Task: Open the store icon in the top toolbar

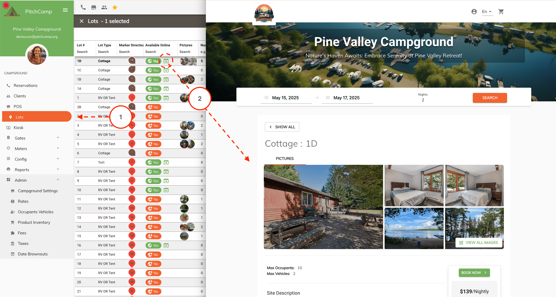Action: [x=94, y=7]
